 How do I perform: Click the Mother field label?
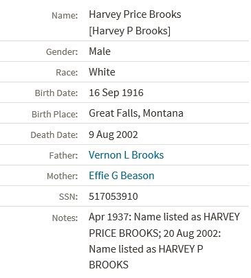coord(63,176)
